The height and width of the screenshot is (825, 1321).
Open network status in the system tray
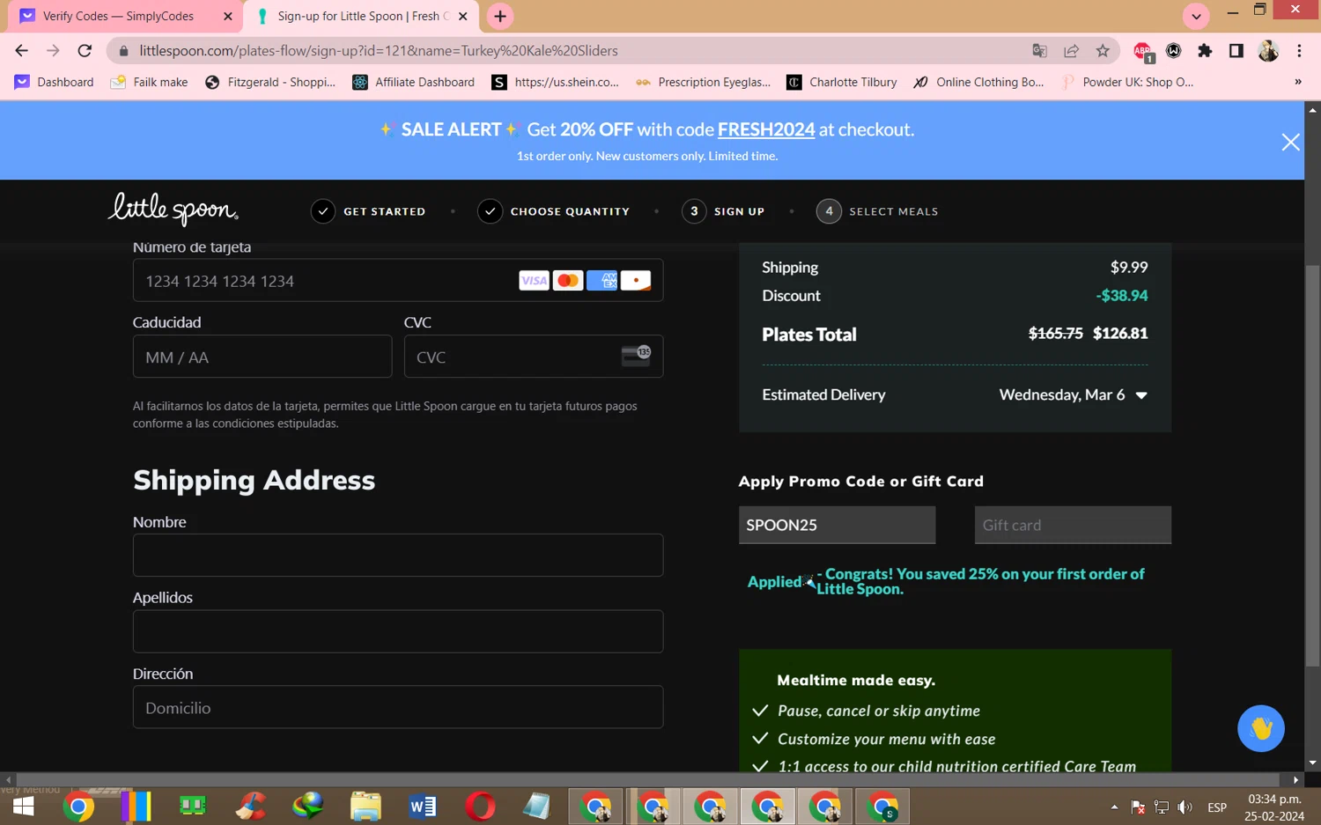[1162, 807]
